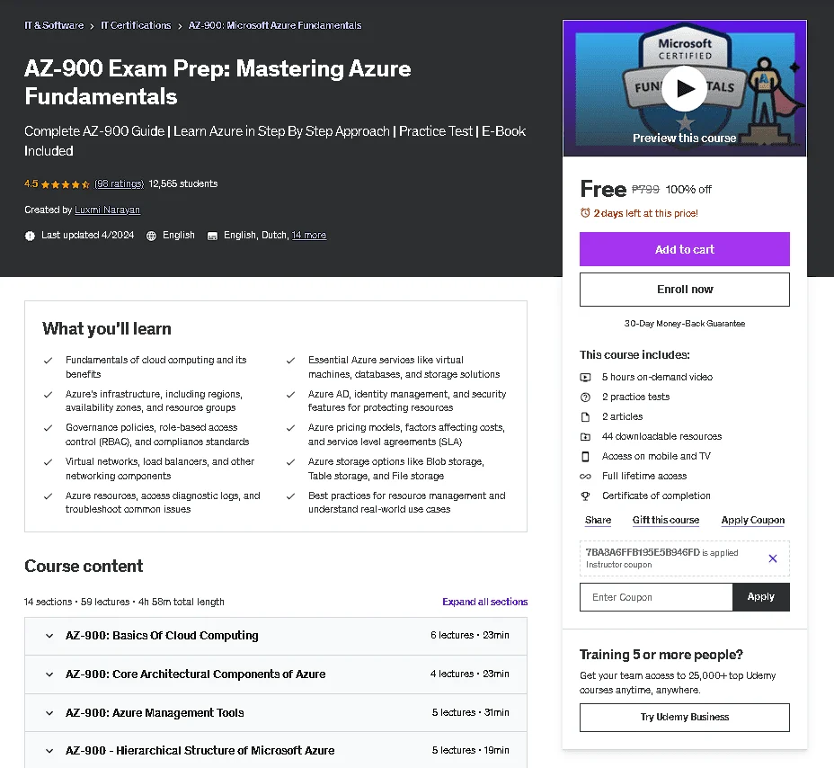Play the course preview video
Screen dimensions: 834x768
click(x=685, y=88)
